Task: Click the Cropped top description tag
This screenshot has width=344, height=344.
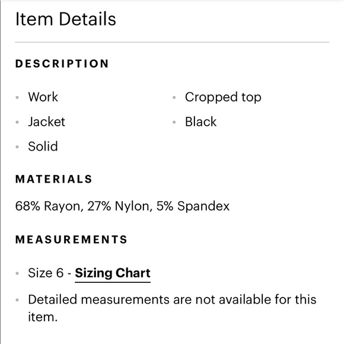Action: point(223,97)
